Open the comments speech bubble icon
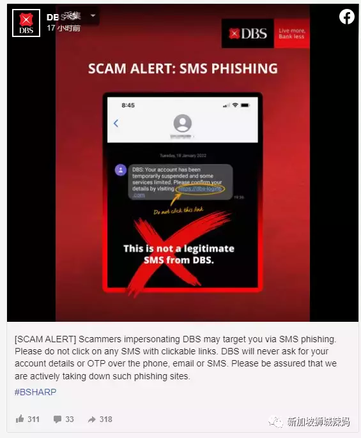The height and width of the screenshot is (438, 361). tap(58, 419)
